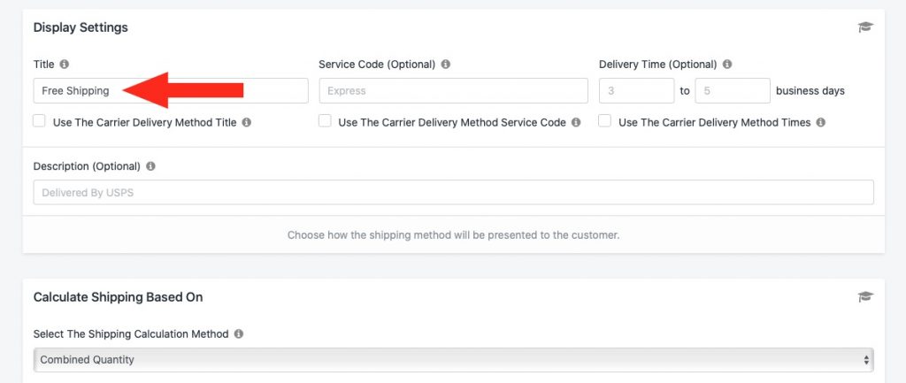Viewport: 906px width, 383px height.
Task: Click the info icon beside Description (Optional)
Action: (x=150, y=166)
